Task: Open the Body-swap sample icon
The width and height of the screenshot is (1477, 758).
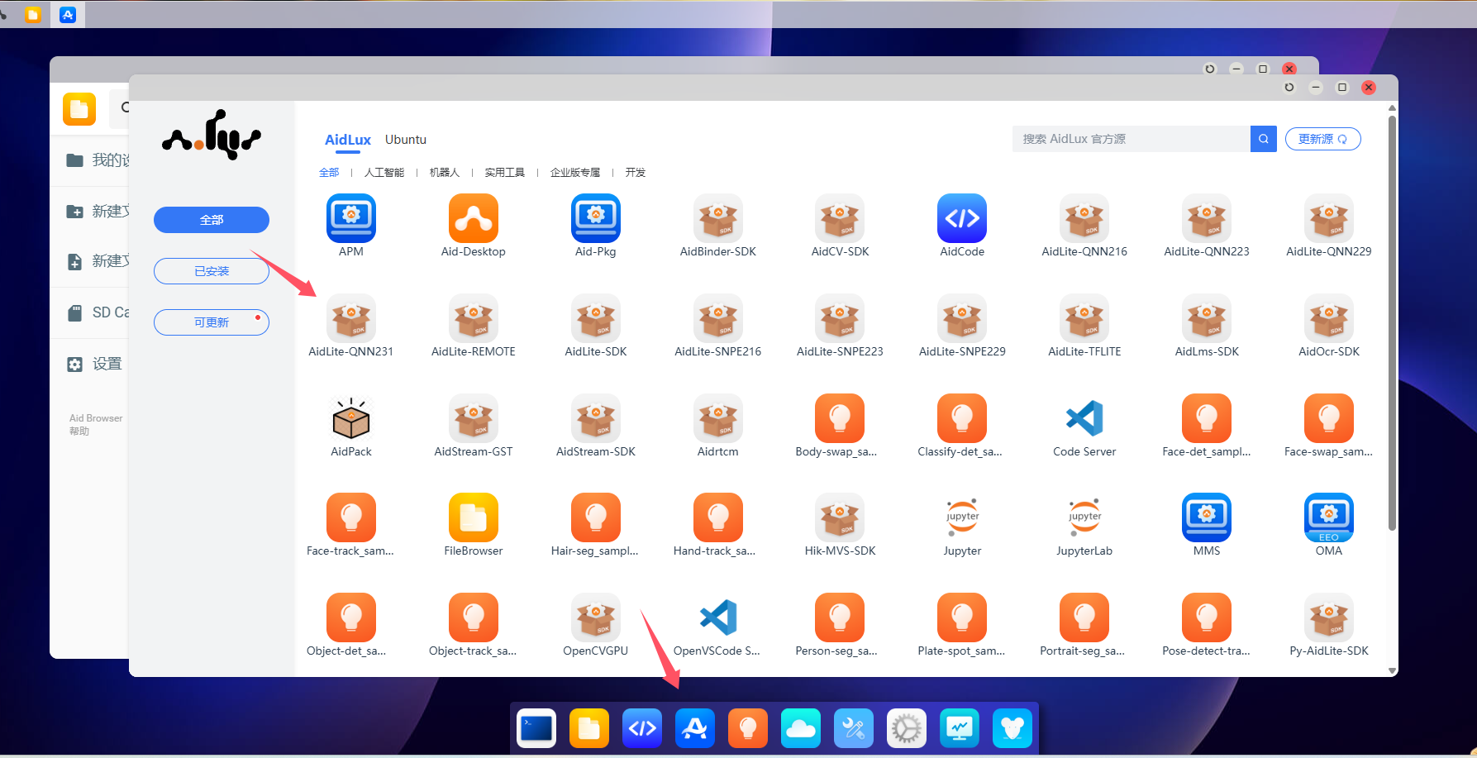Action: (841, 418)
